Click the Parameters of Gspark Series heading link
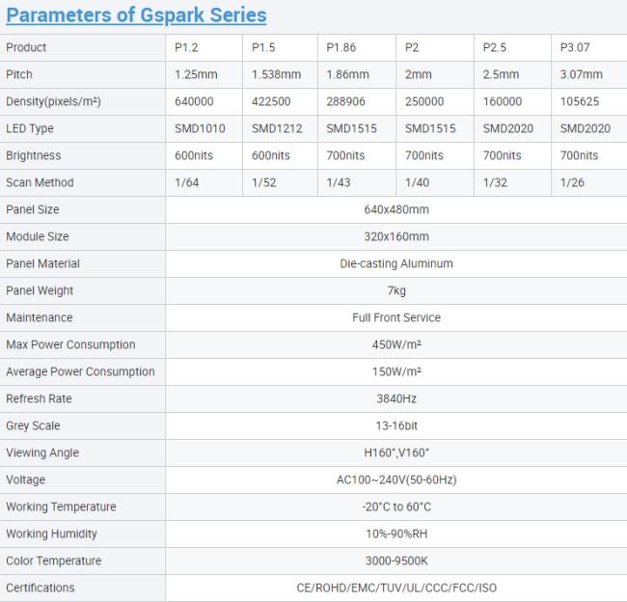Viewport: 627px width, 602px height. click(x=136, y=14)
